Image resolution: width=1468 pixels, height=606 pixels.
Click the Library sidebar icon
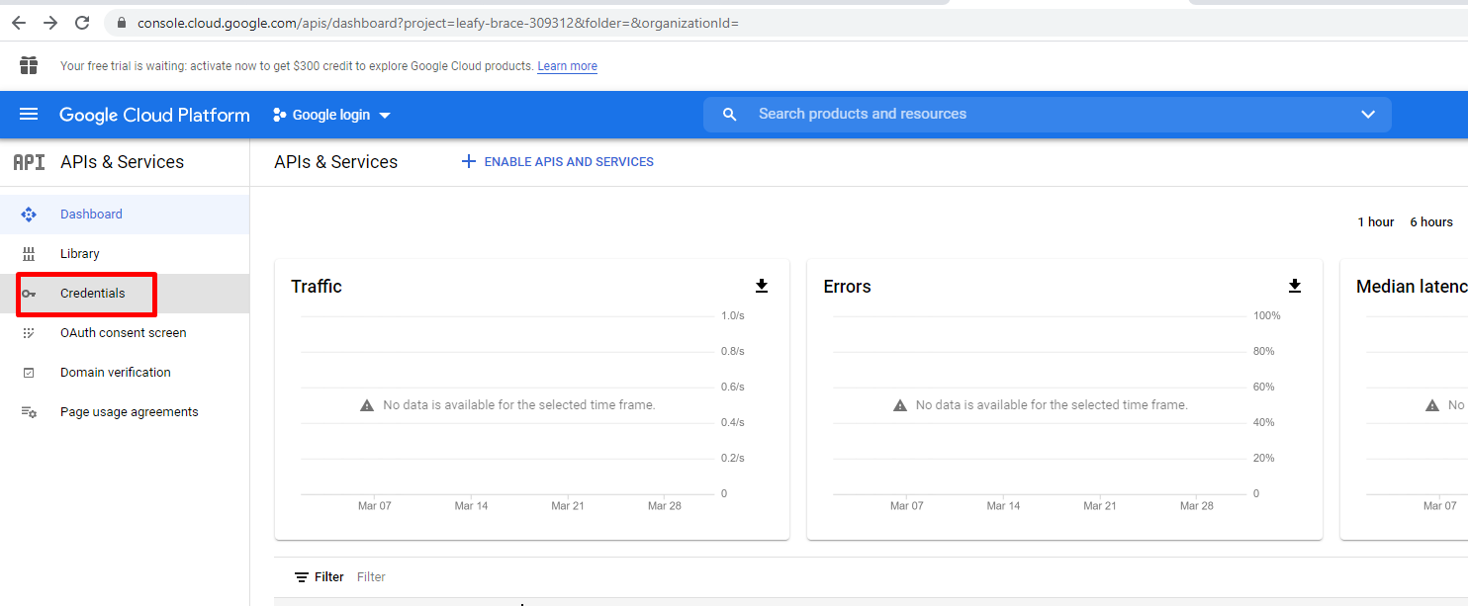[x=29, y=254]
